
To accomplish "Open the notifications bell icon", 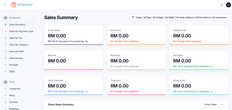I will 221,5.
